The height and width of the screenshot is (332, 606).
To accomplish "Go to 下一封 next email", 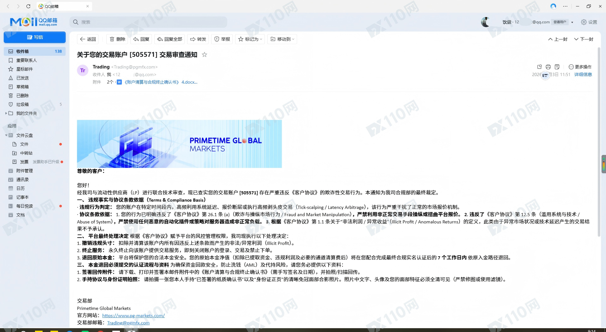I will coord(584,39).
